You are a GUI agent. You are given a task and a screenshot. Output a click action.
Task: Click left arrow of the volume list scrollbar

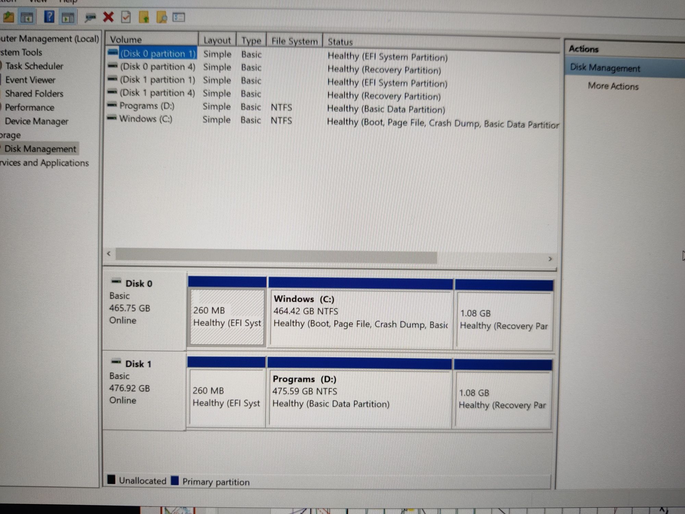coord(109,254)
